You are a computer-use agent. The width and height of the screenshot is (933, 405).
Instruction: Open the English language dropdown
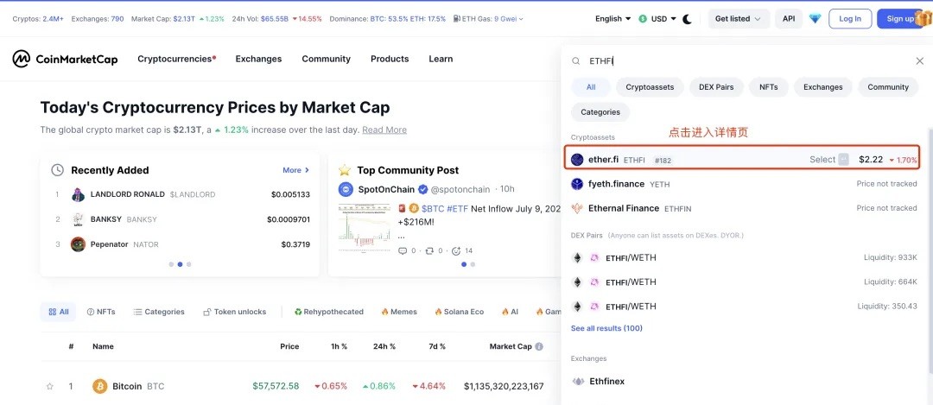[612, 19]
